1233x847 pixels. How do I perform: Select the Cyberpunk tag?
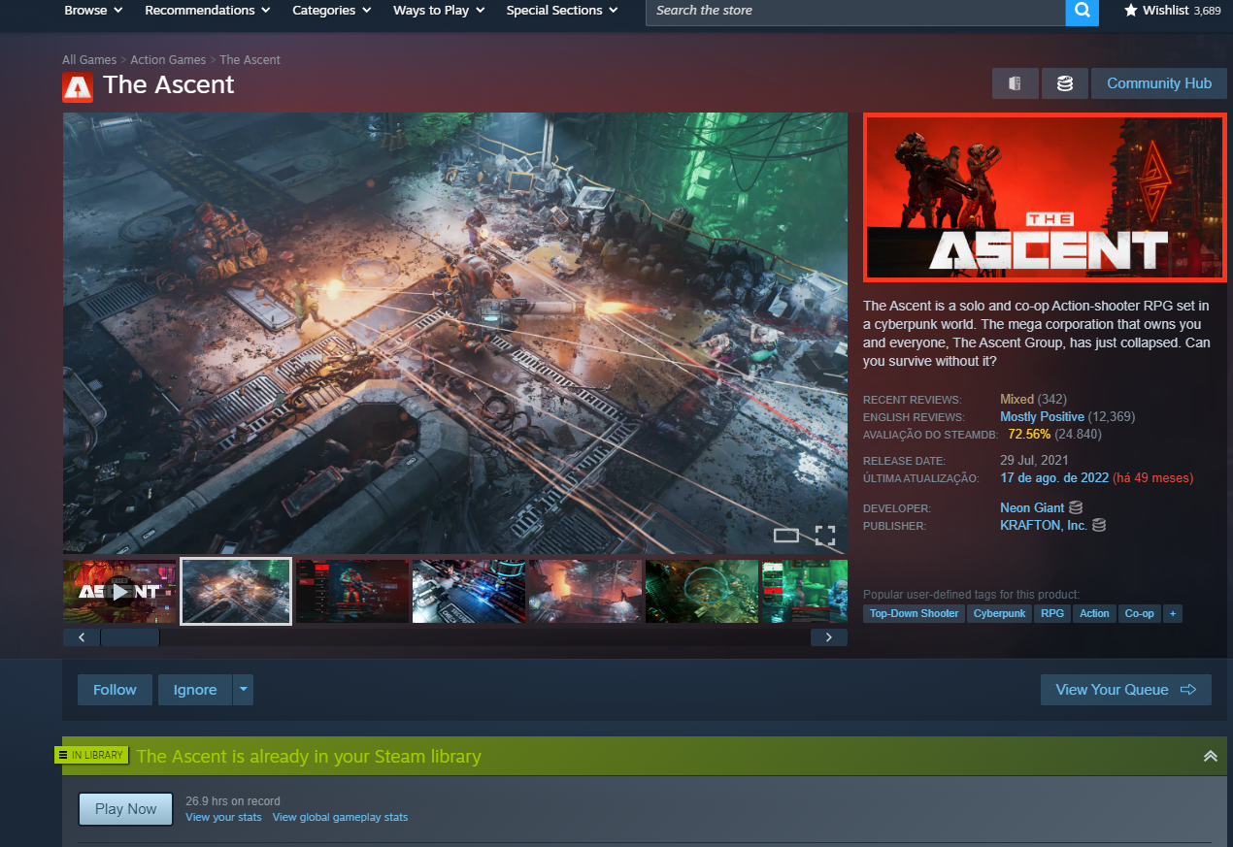(x=999, y=613)
